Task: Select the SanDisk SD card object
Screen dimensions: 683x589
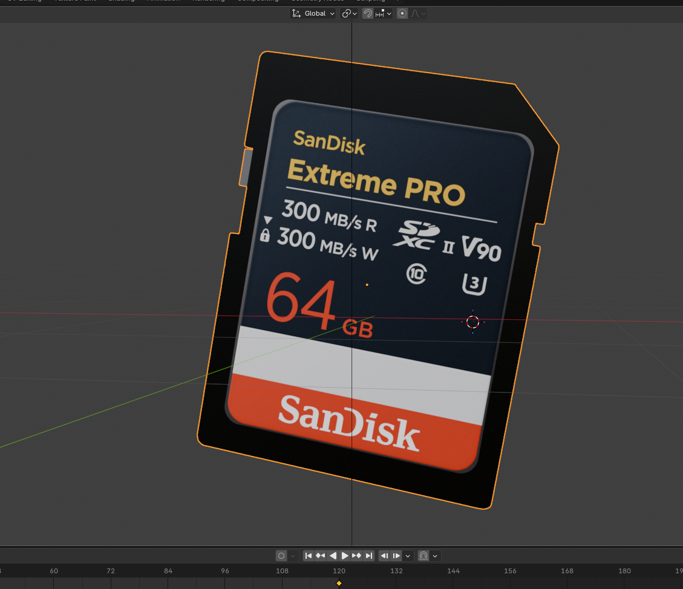Action: point(378,279)
